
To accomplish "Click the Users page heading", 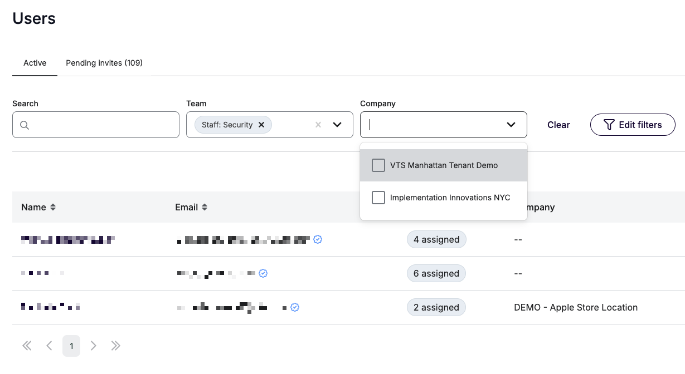I will pyautogui.click(x=34, y=18).
